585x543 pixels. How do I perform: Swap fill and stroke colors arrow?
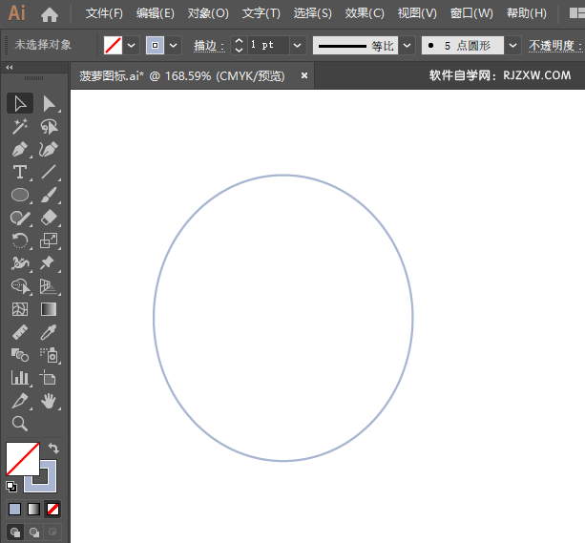coord(54,448)
